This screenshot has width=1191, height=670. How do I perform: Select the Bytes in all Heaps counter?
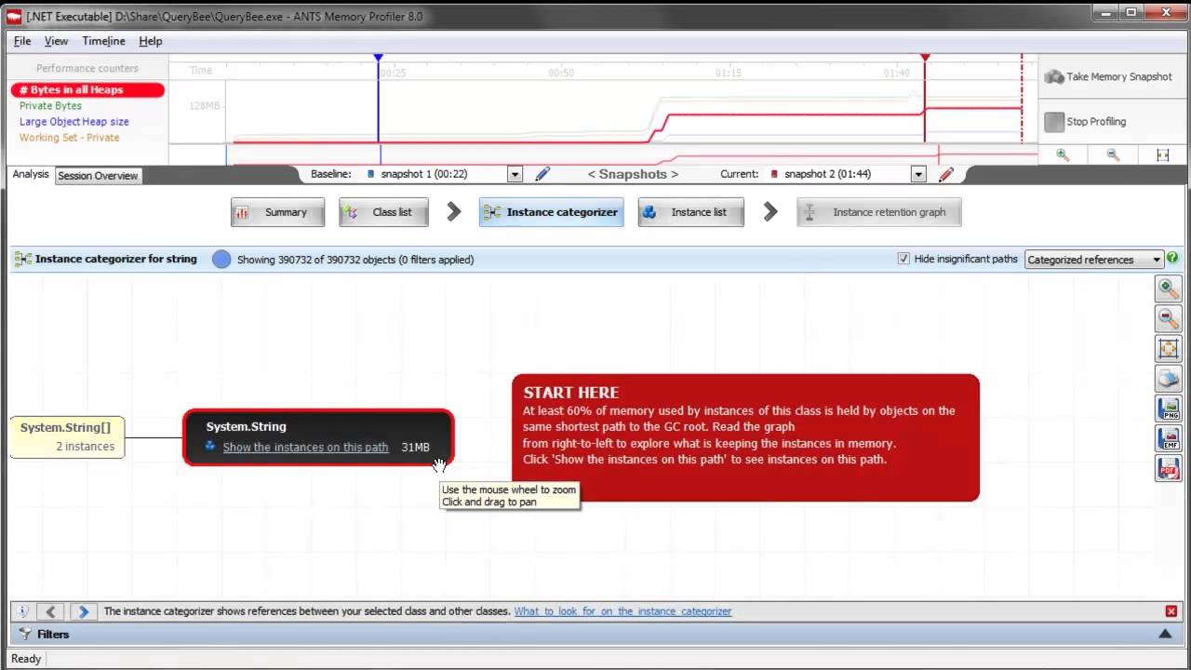[87, 90]
